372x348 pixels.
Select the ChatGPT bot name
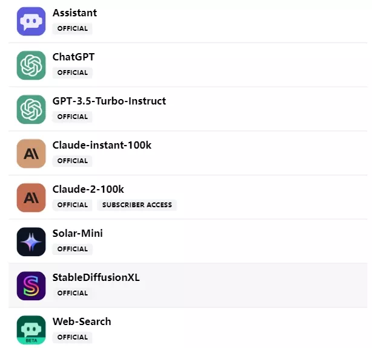[x=73, y=57]
